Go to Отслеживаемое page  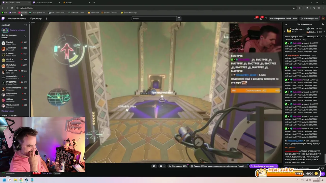17,19
